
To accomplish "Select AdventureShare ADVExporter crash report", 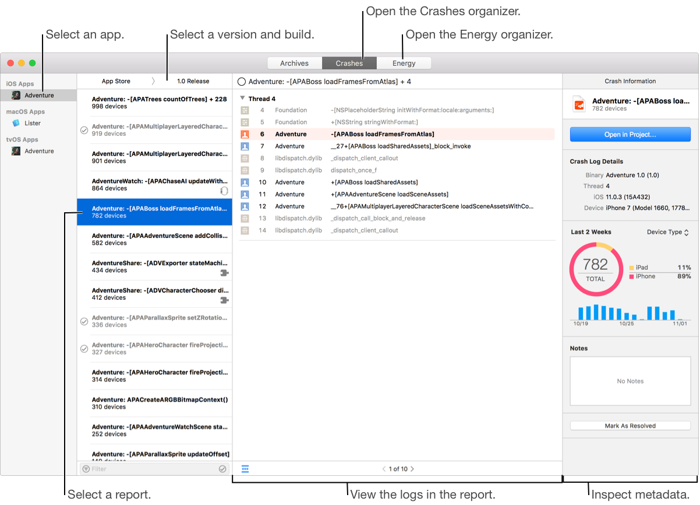I will [x=155, y=266].
